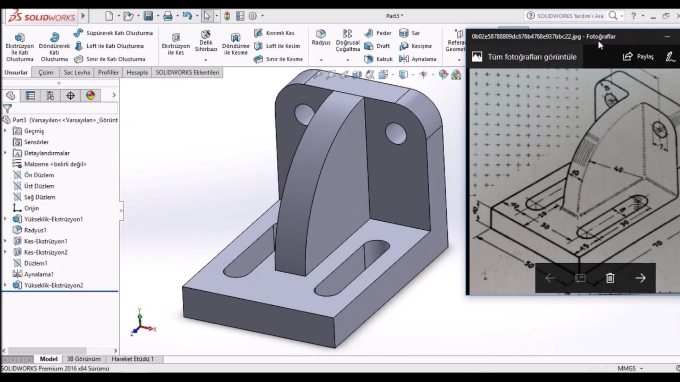
Task: Open the Hesapla ribbon tab
Action: coord(137,72)
